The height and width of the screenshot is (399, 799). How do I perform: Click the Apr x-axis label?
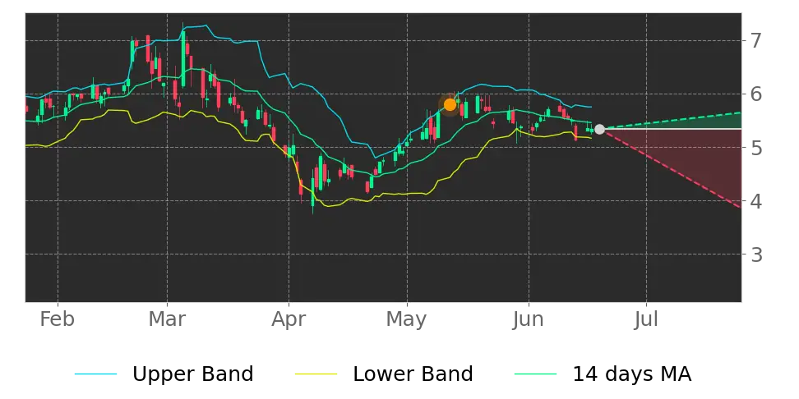289,319
